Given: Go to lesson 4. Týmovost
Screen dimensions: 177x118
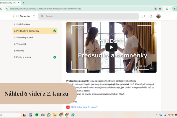Looking at the screenshot, I should pos(20,44).
